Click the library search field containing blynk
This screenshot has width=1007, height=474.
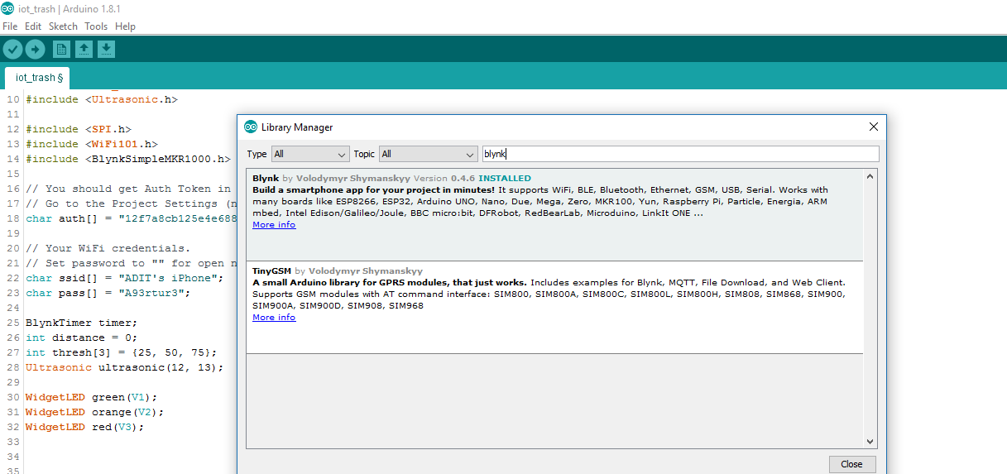pos(679,154)
